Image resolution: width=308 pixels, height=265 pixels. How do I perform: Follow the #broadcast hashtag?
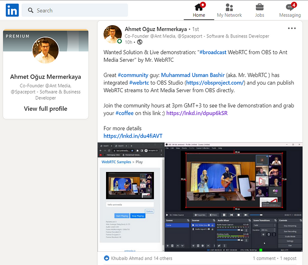[213, 52]
